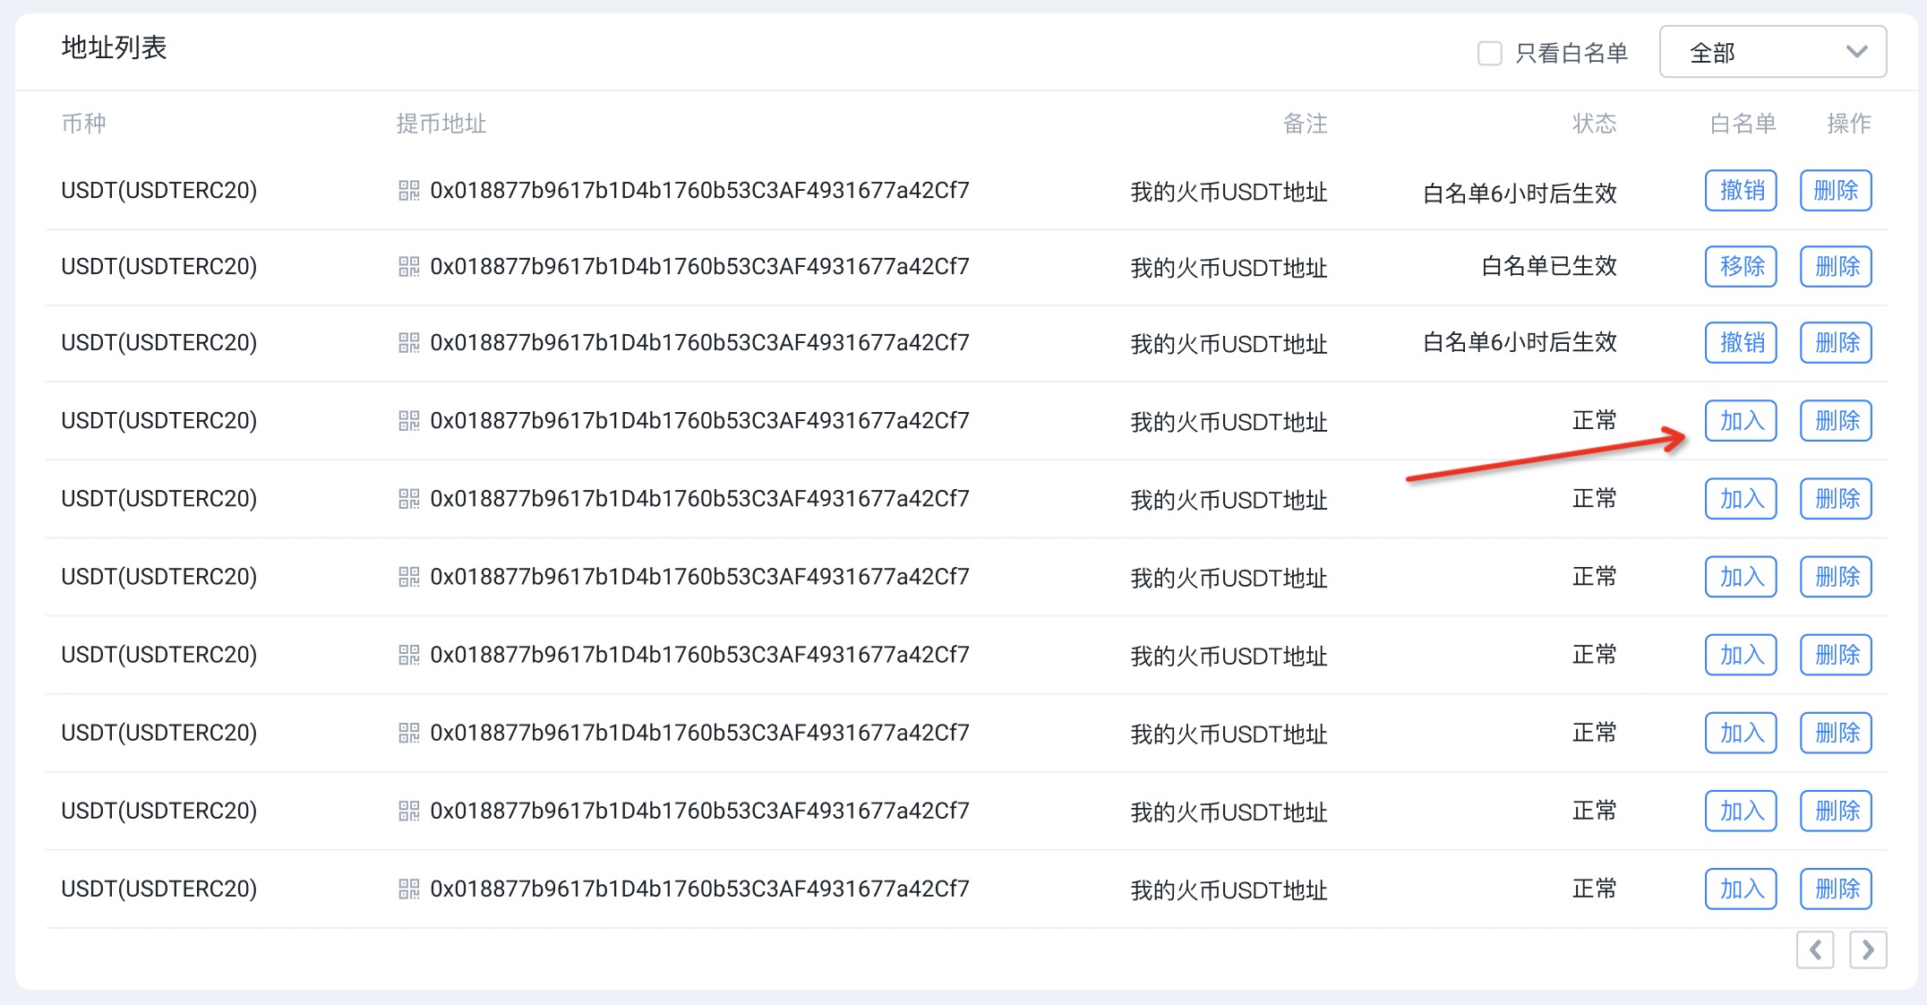The image size is (1927, 1005).
Task: Show QR code for the third row address
Action: pos(408,342)
